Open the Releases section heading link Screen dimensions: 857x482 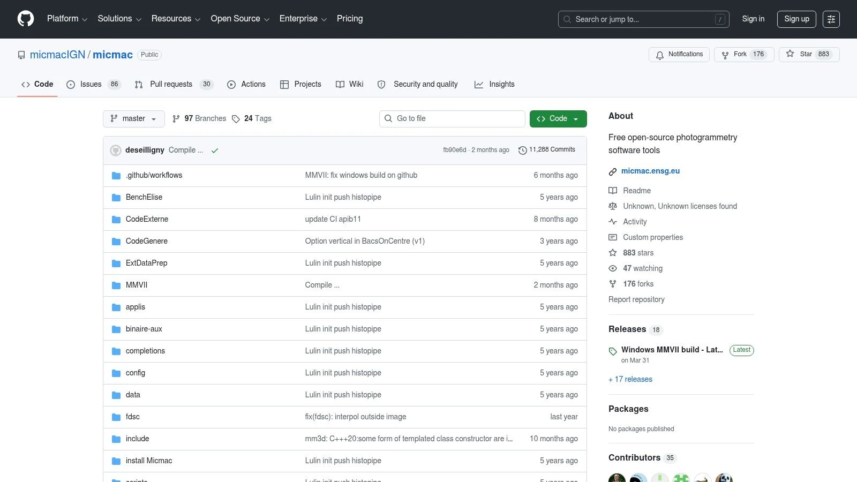636,329
